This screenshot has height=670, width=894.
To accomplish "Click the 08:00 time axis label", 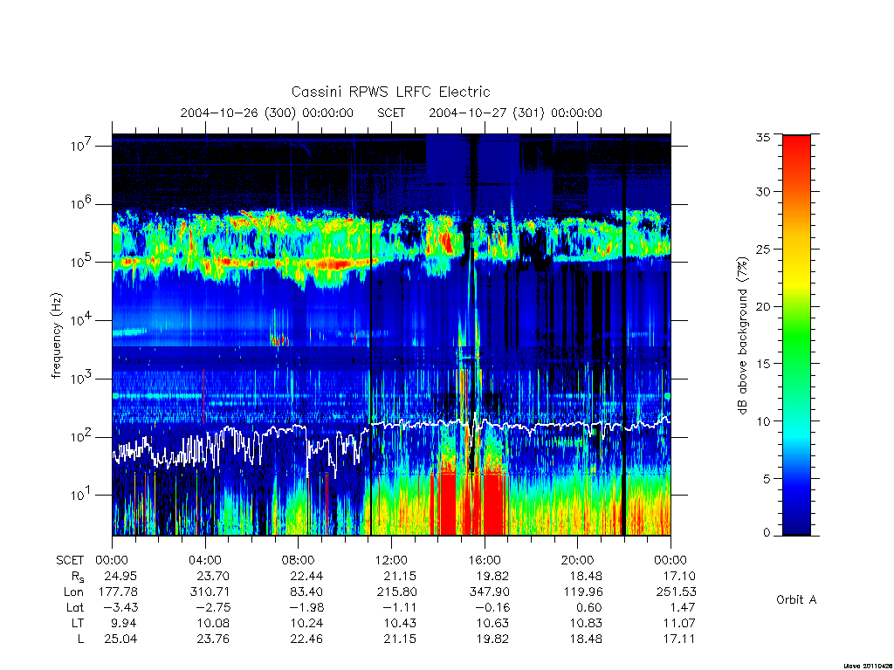I will pos(299,560).
